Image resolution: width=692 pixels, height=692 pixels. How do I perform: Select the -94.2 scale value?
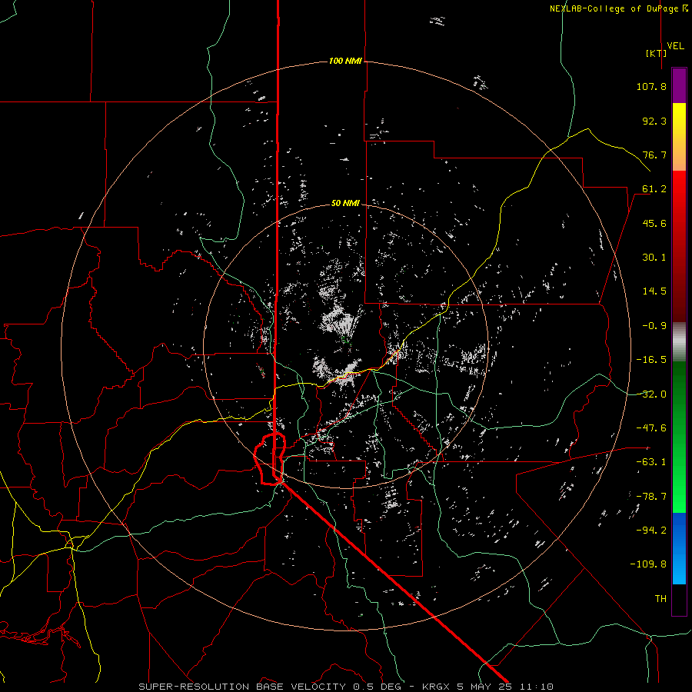651,531
